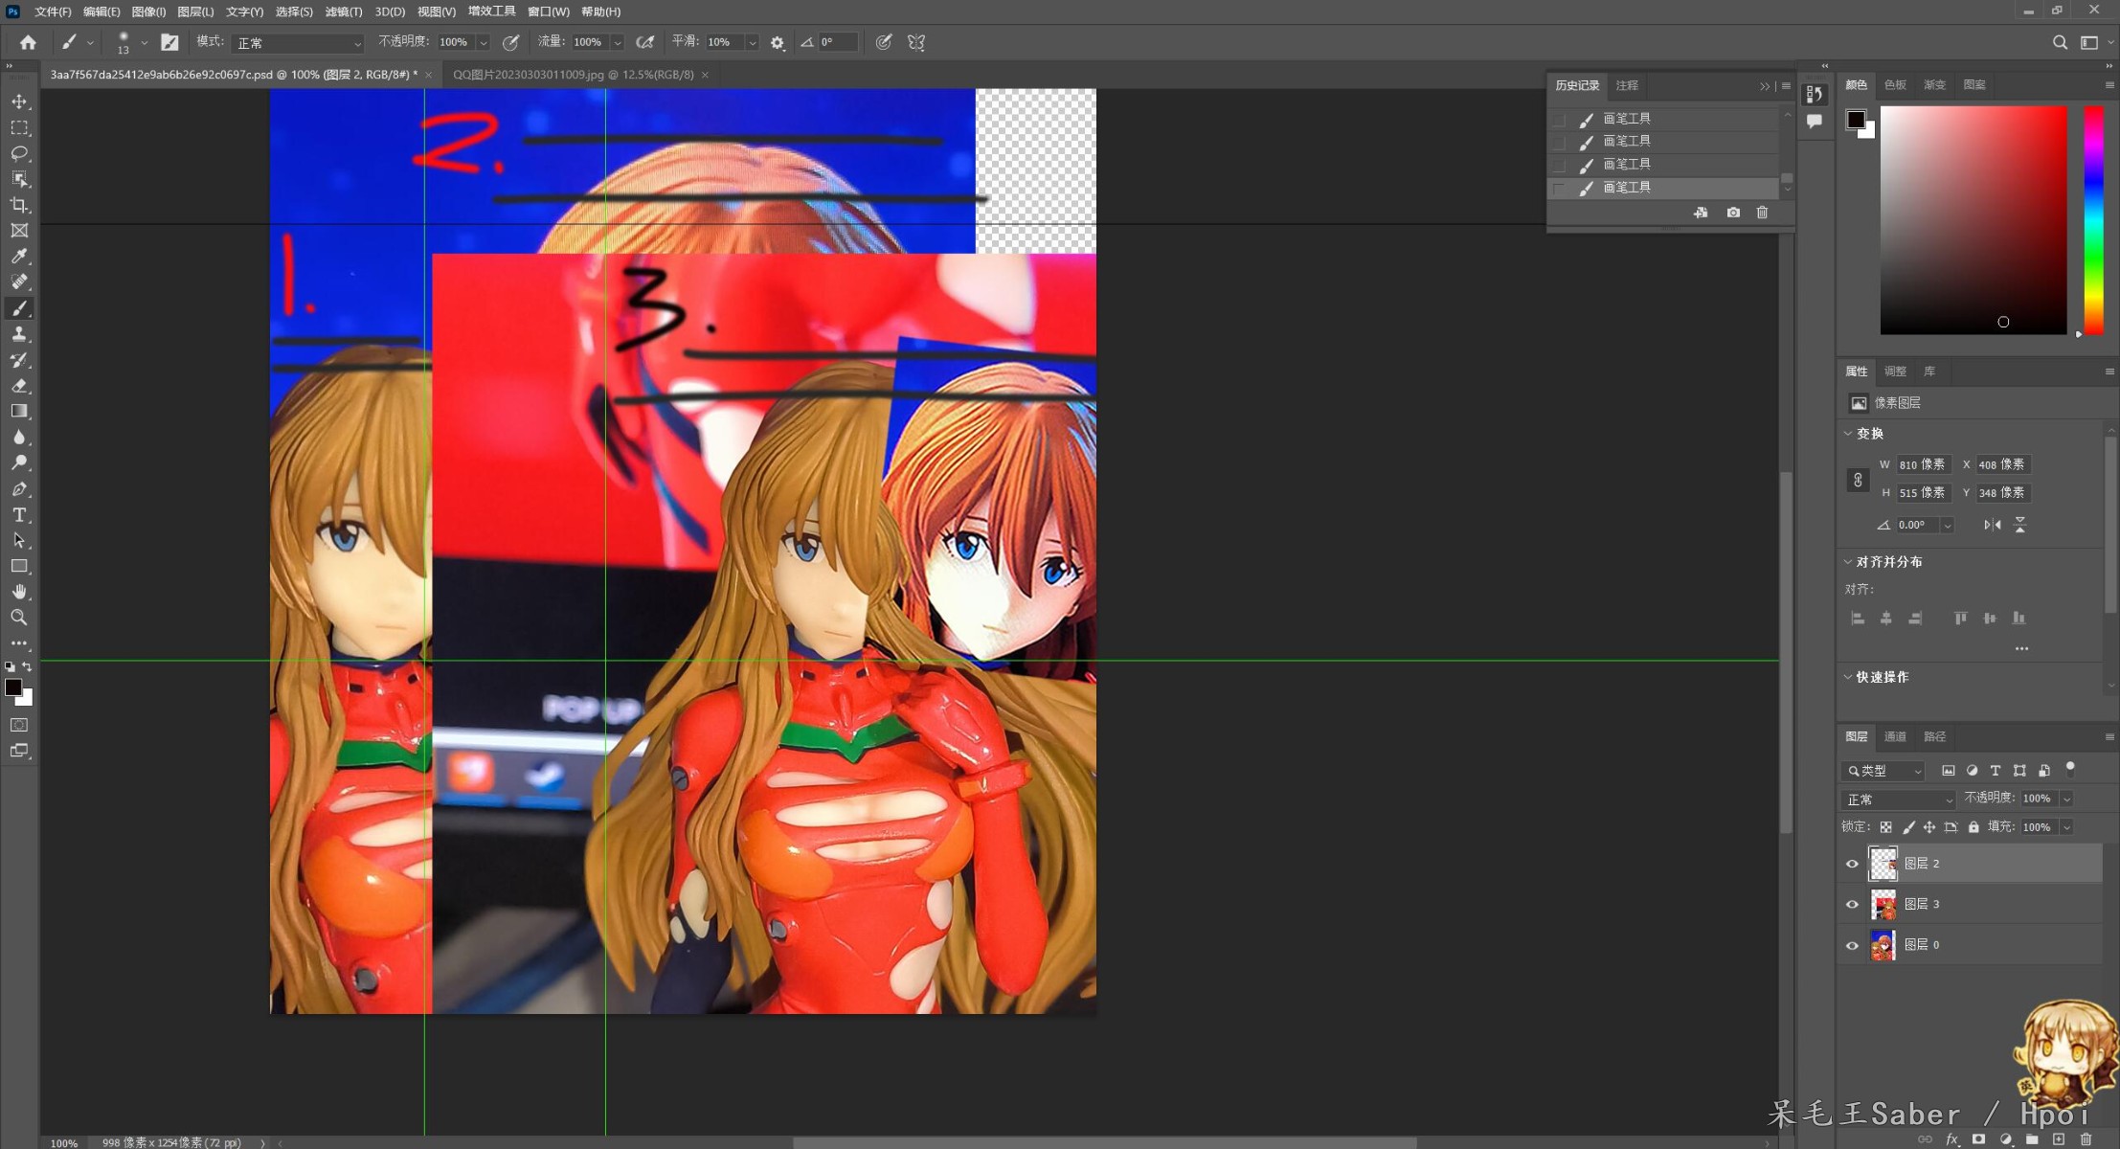The width and height of the screenshot is (2120, 1149).
Task: Create new snapshot in History panel
Action: 1733,213
